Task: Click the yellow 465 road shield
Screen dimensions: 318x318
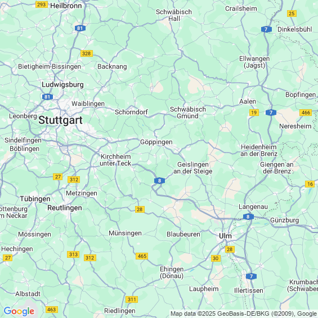Action: 142,256
